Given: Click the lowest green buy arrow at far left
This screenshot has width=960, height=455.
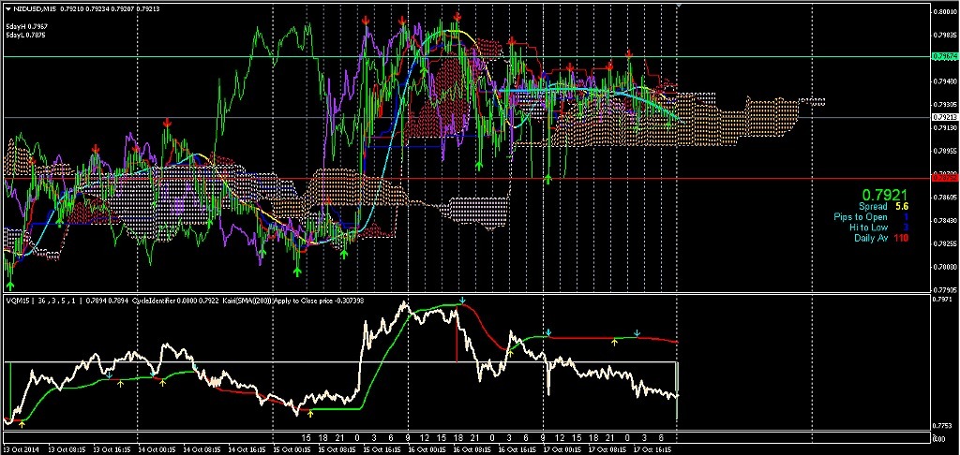Looking at the screenshot, I should (x=10, y=272).
